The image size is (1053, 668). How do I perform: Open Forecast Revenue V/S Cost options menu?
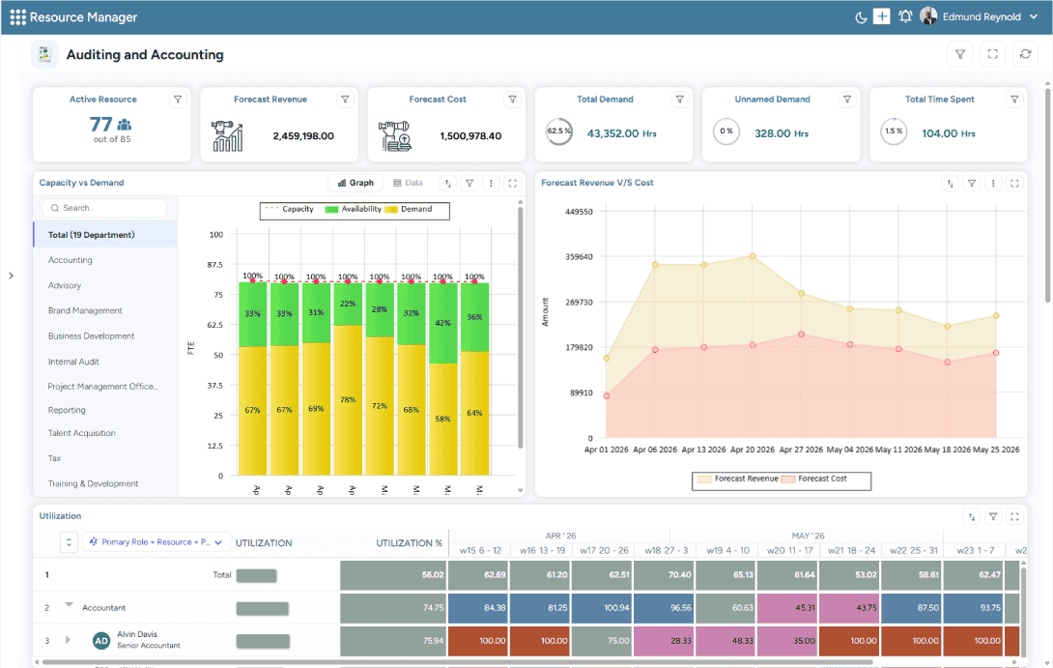pos(993,183)
